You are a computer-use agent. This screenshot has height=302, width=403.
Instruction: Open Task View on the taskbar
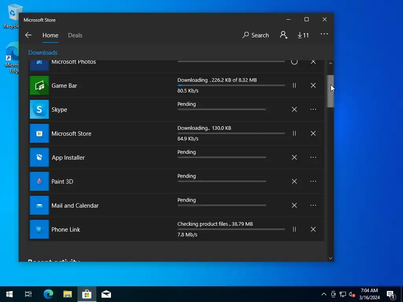(x=28, y=294)
